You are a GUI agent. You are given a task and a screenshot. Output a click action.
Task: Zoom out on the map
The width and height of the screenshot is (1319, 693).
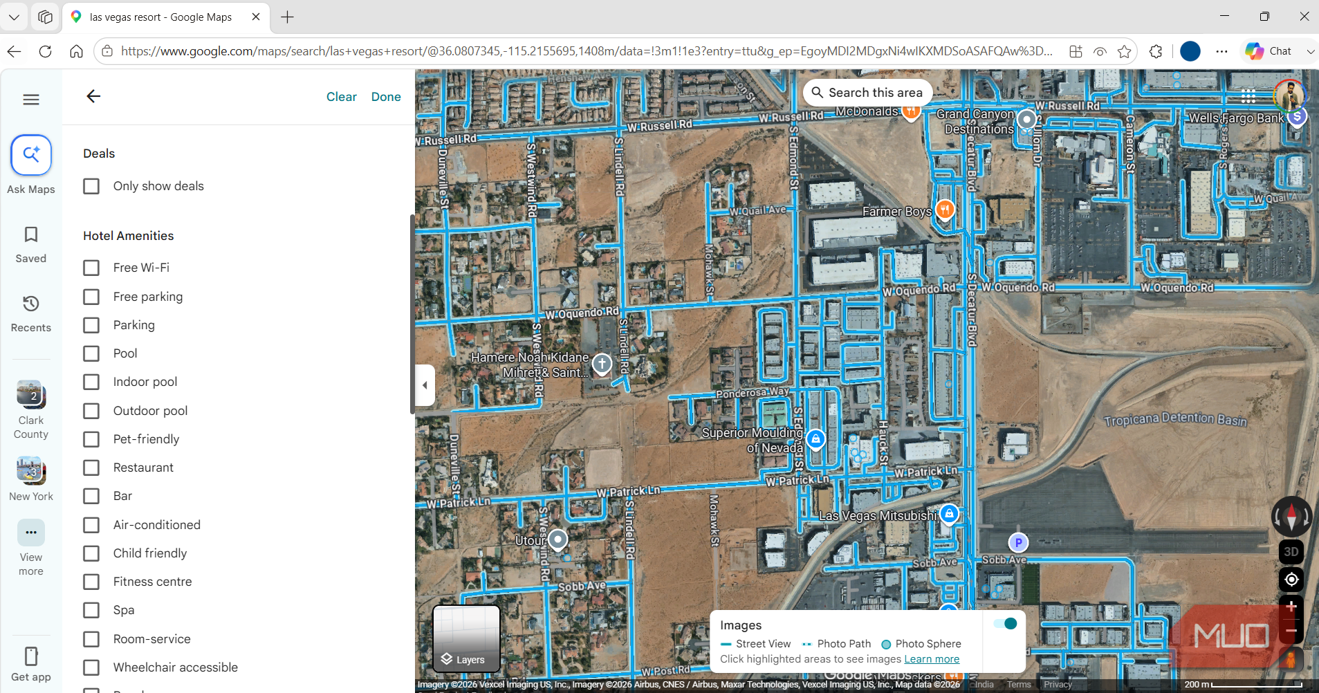tap(1291, 631)
